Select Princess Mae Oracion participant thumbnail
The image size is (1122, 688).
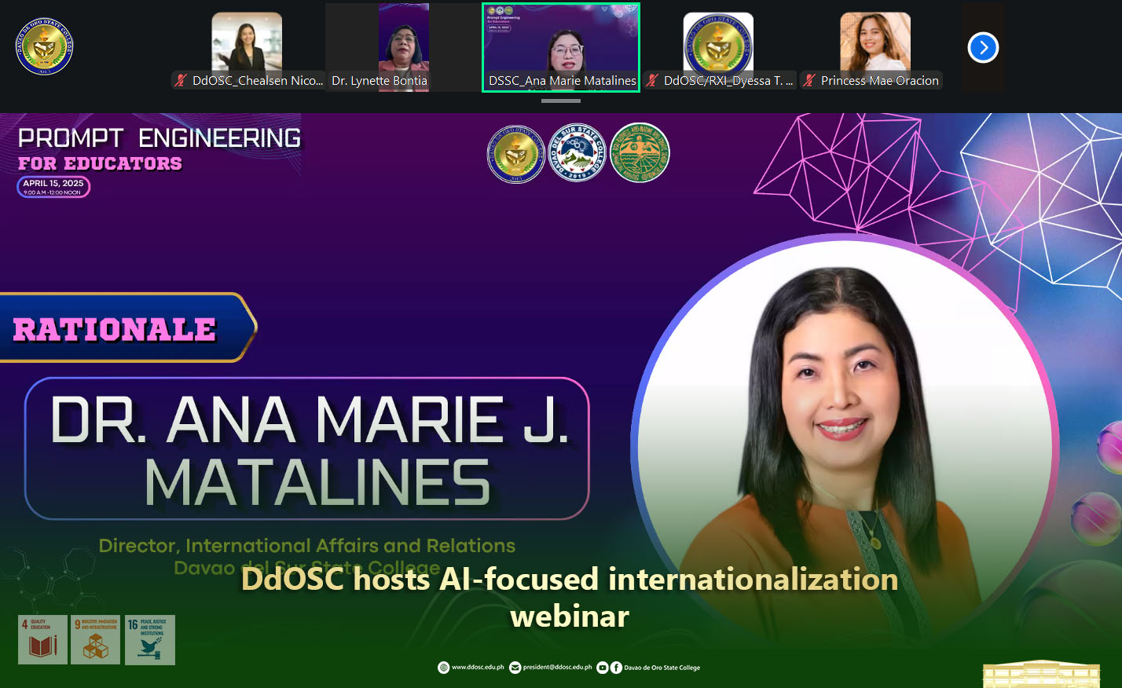point(874,43)
